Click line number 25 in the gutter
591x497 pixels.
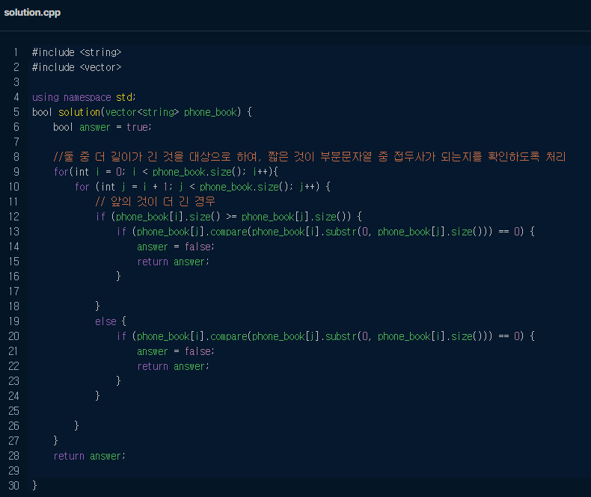13,411
